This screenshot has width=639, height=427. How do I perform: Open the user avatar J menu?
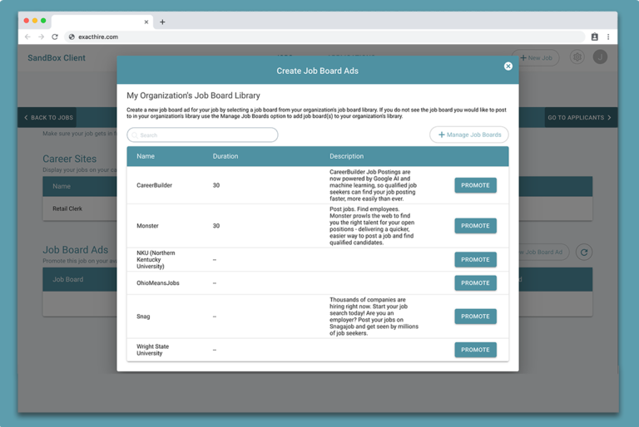[600, 57]
